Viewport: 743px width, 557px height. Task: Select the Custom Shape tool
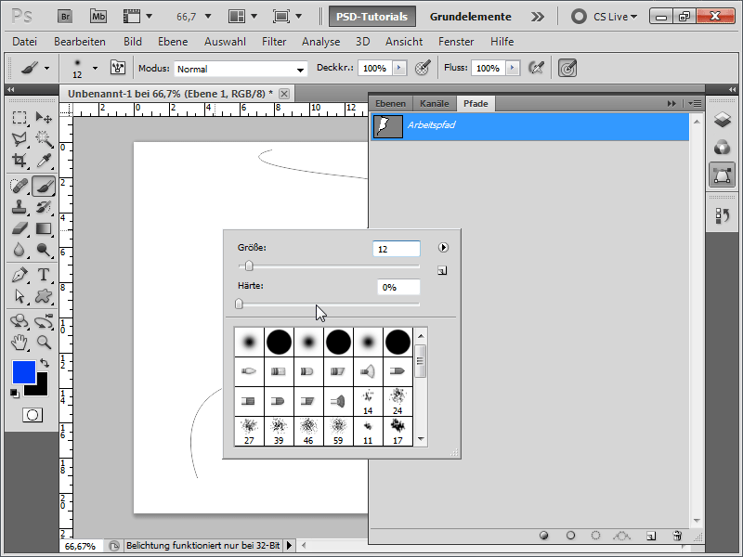pos(44,296)
